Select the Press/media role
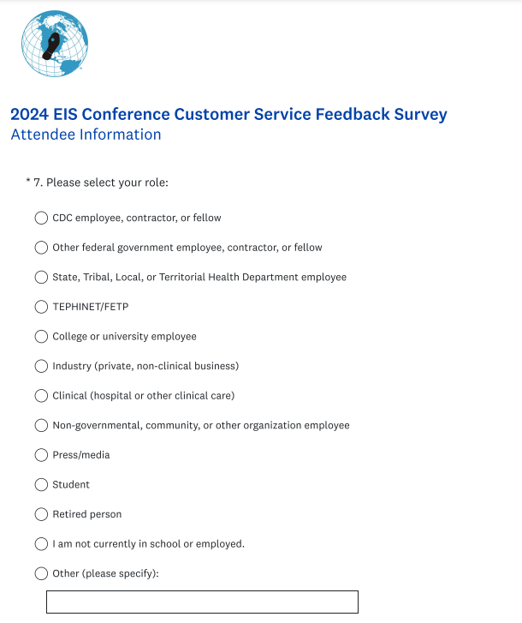This screenshot has height=623, width=522. tap(41, 455)
